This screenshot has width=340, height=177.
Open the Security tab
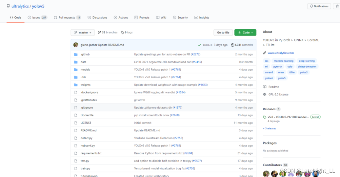(180, 18)
